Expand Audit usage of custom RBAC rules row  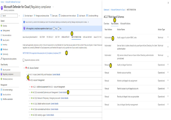pyautogui.click(x=168, y=37)
